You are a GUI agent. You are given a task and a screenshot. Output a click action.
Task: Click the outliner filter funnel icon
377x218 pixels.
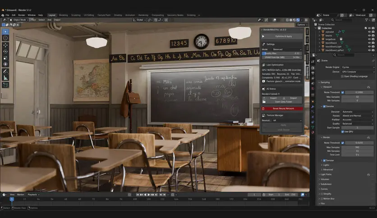point(367,20)
